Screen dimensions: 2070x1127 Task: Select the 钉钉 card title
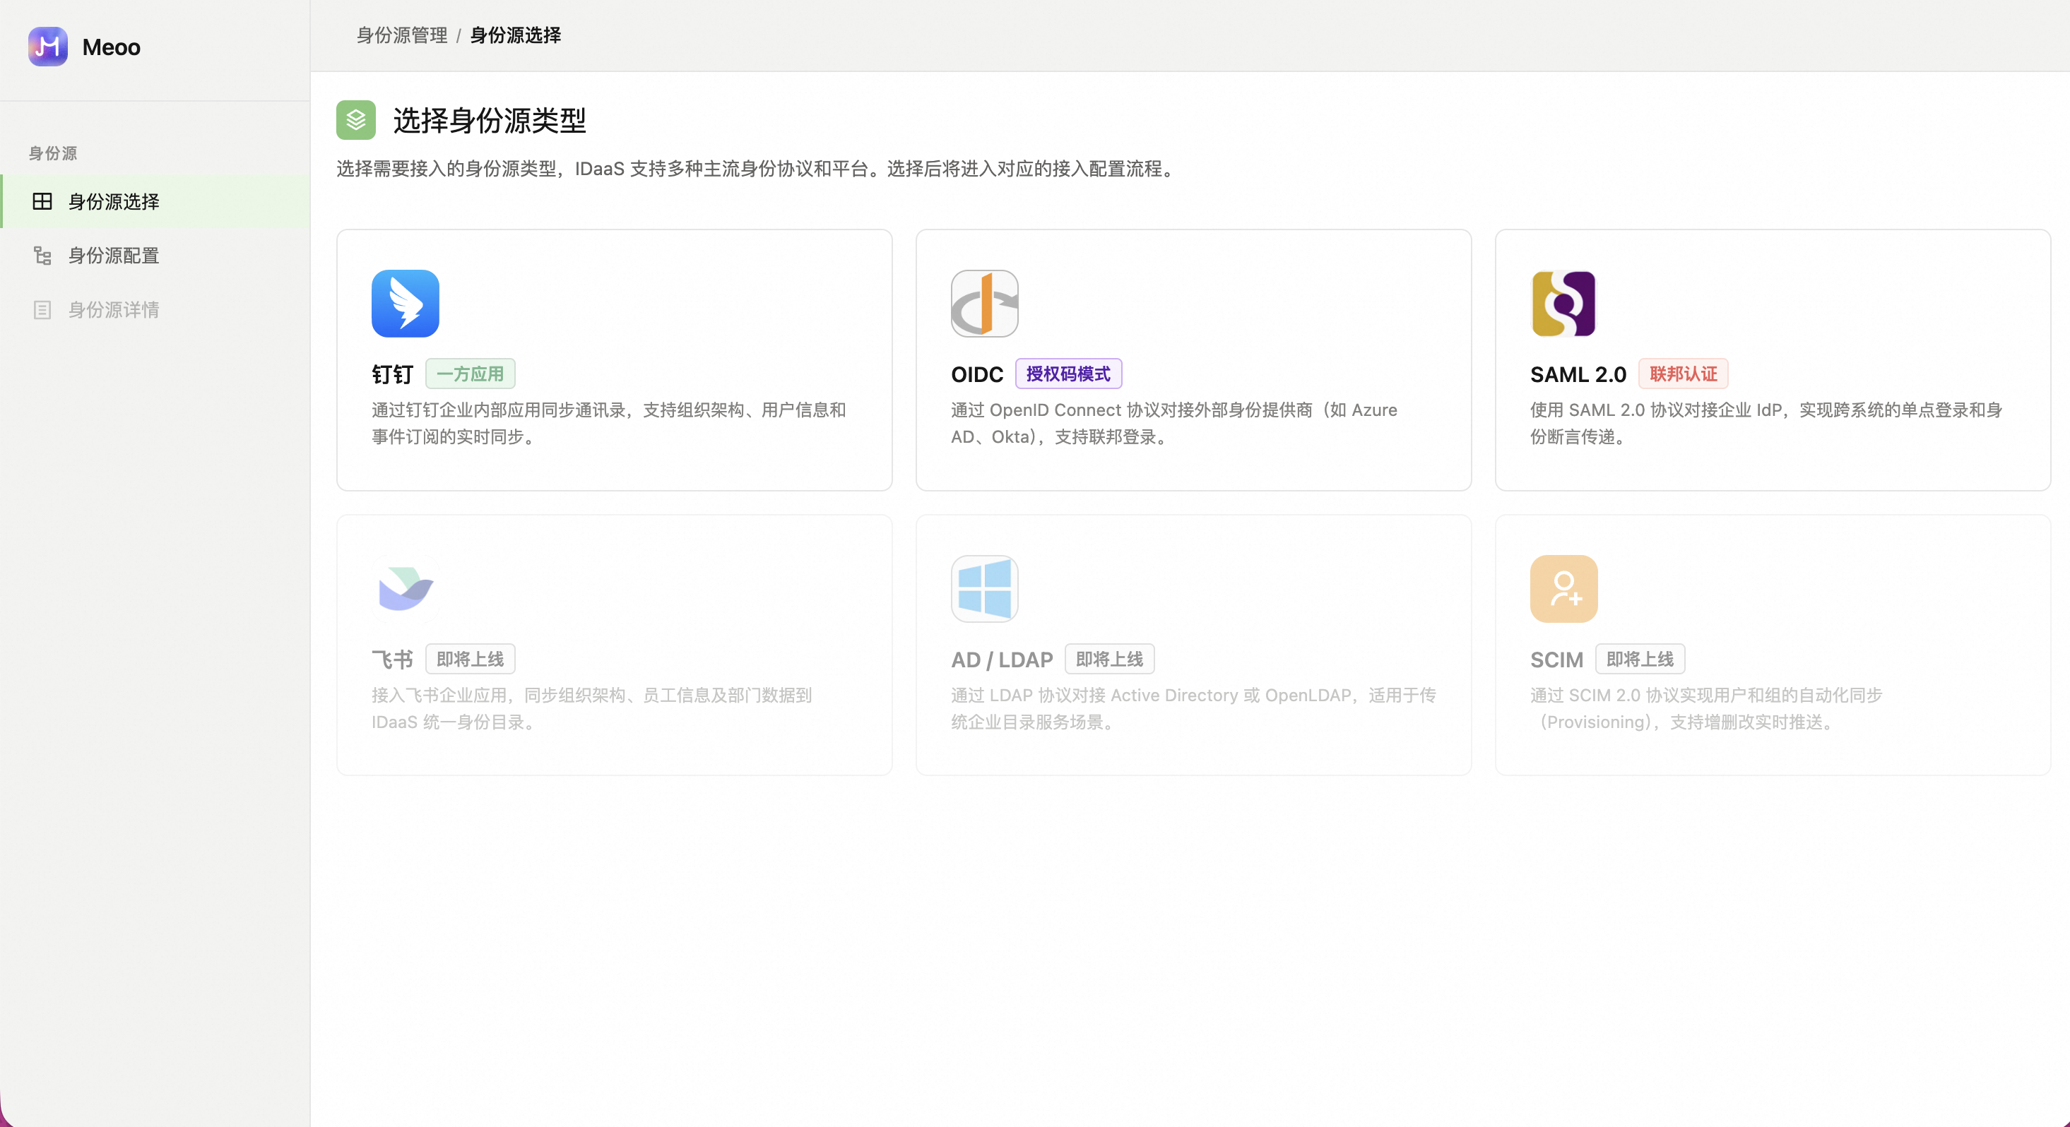click(x=392, y=374)
